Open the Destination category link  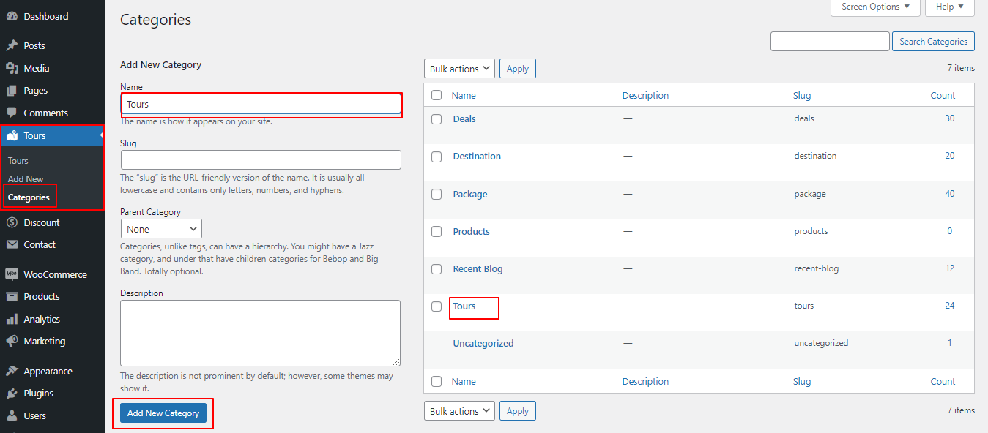click(477, 156)
